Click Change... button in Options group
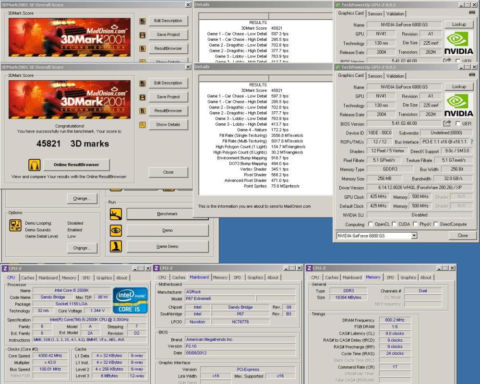 click(x=82, y=248)
